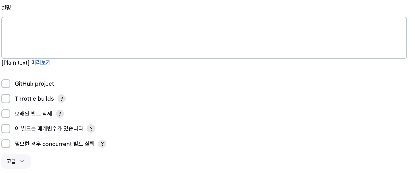Open help for 이 빌드는 매개변수가 있습니다
This screenshot has height=173, width=415.
(91, 129)
